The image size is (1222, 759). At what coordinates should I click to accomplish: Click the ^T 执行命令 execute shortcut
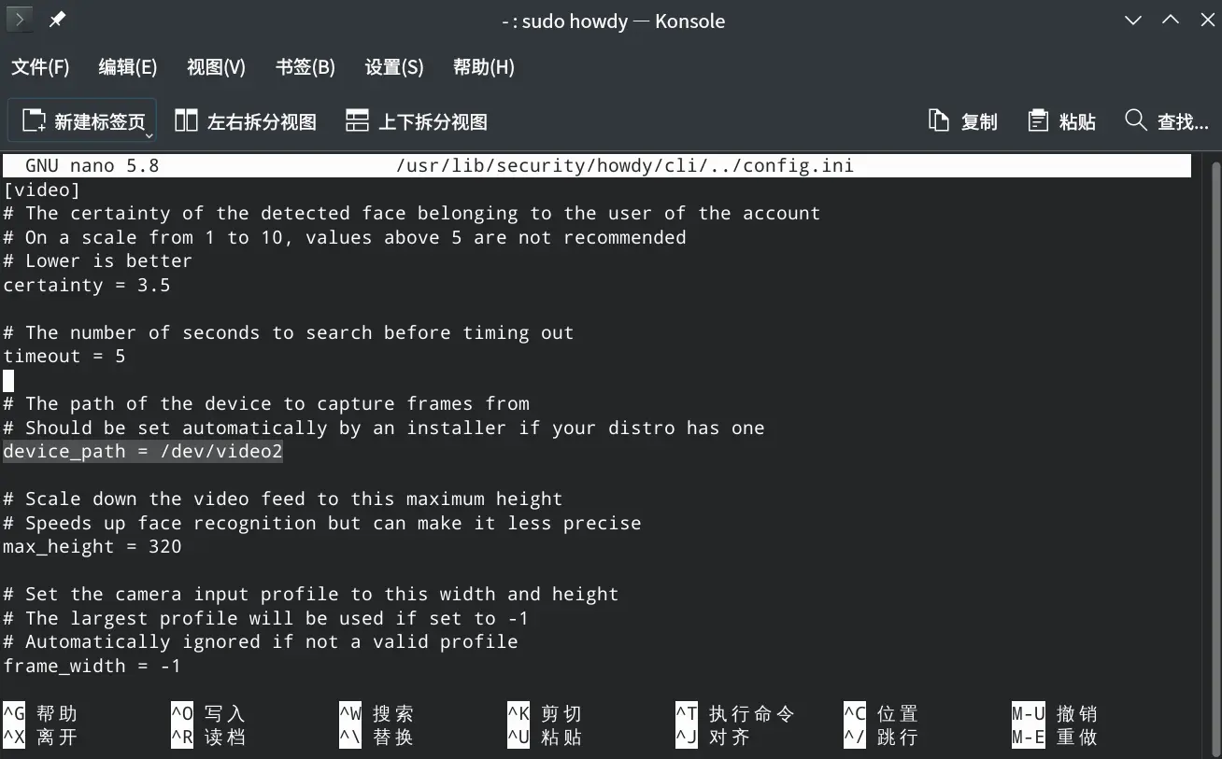735,714
